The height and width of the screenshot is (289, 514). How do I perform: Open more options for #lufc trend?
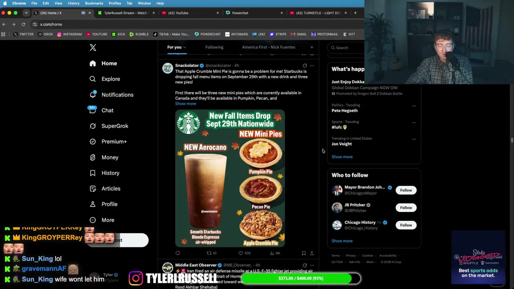coord(414,122)
